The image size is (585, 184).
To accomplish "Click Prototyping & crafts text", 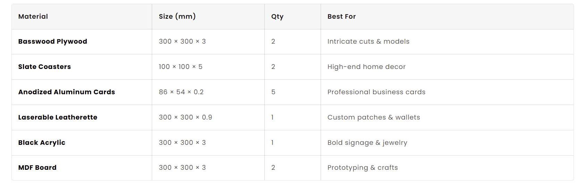I will (x=362, y=168).
